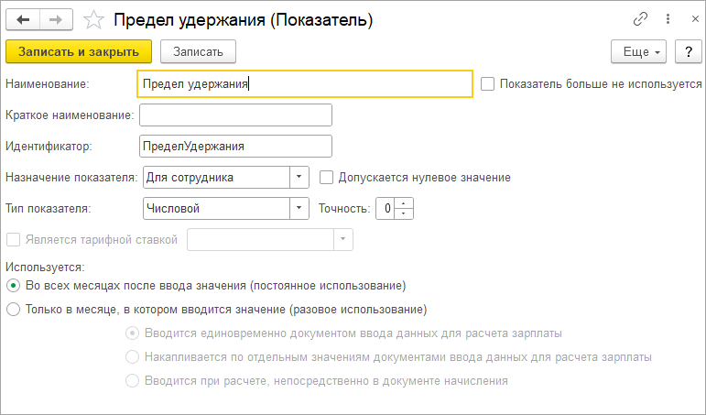The height and width of the screenshot is (415, 706).
Task: Add form to favorites with star icon
Action: coord(93,20)
